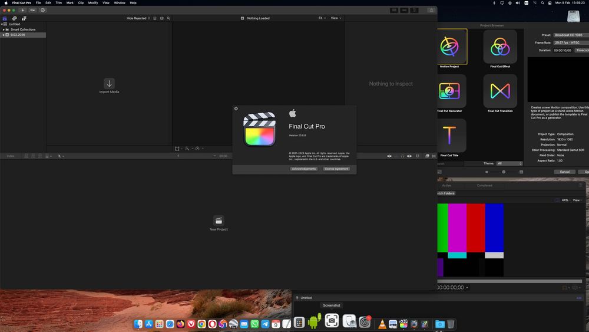This screenshot has width=589, height=332.
Task: Open the Theme All dropdown
Action: pyautogui.click(x=509, y=163)
